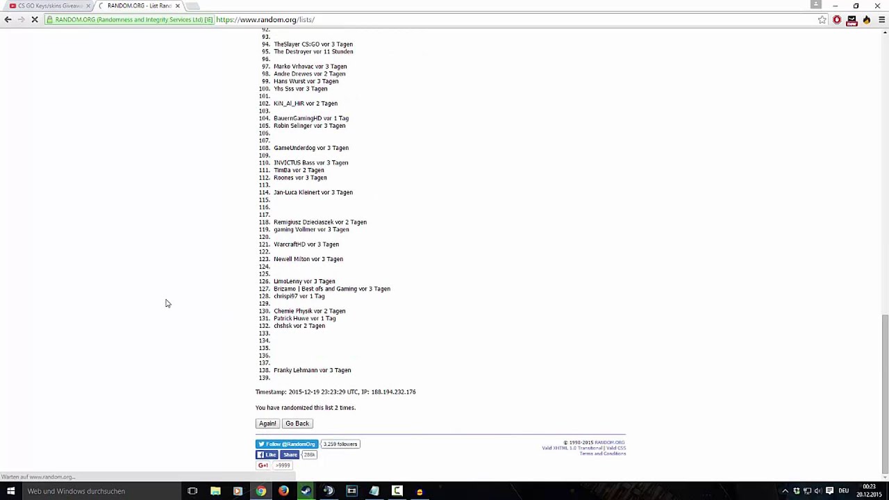889x500 pixels.
Task: Click the address bar URL
Action: (x=265, y=19)
